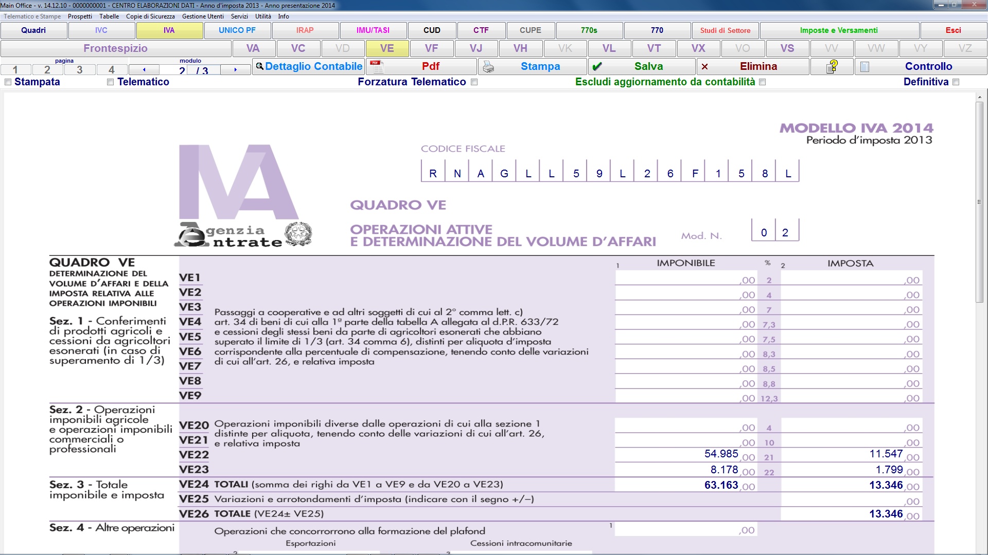Open Telematico e Stampe menu
Image resolution: width=988 pixels, height=555 pixels.
tap(32, 16)
